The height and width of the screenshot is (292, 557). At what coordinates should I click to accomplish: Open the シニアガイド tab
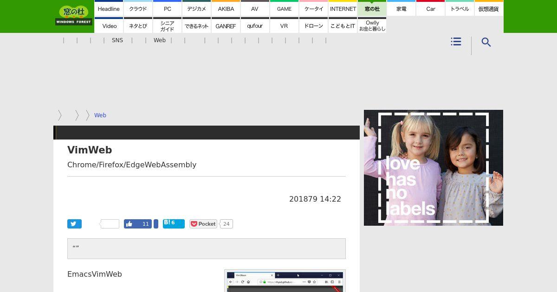[x=167, y=25]
